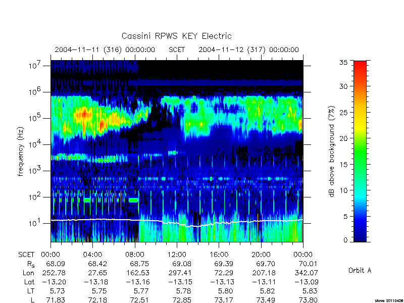The image size is (404, 303).
Task: Click the frequency tick label ten to the seventh
Action: pos(35,65)
